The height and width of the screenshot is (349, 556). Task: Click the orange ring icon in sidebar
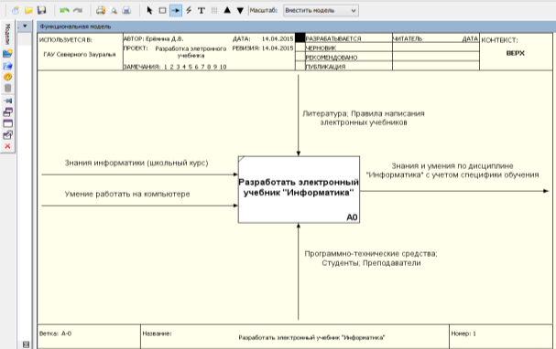click(8, 77)
